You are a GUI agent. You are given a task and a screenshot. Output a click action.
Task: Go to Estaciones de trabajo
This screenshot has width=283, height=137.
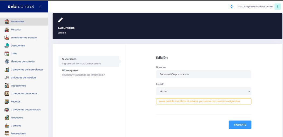pos(24,37)
